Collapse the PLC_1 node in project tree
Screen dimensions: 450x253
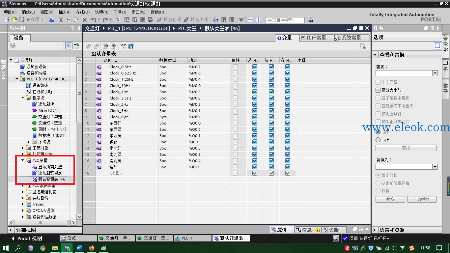coord(17,79)
